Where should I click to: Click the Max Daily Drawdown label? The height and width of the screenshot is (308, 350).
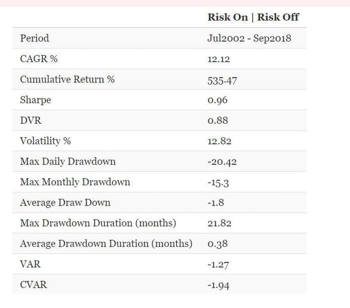click(68, 162)
